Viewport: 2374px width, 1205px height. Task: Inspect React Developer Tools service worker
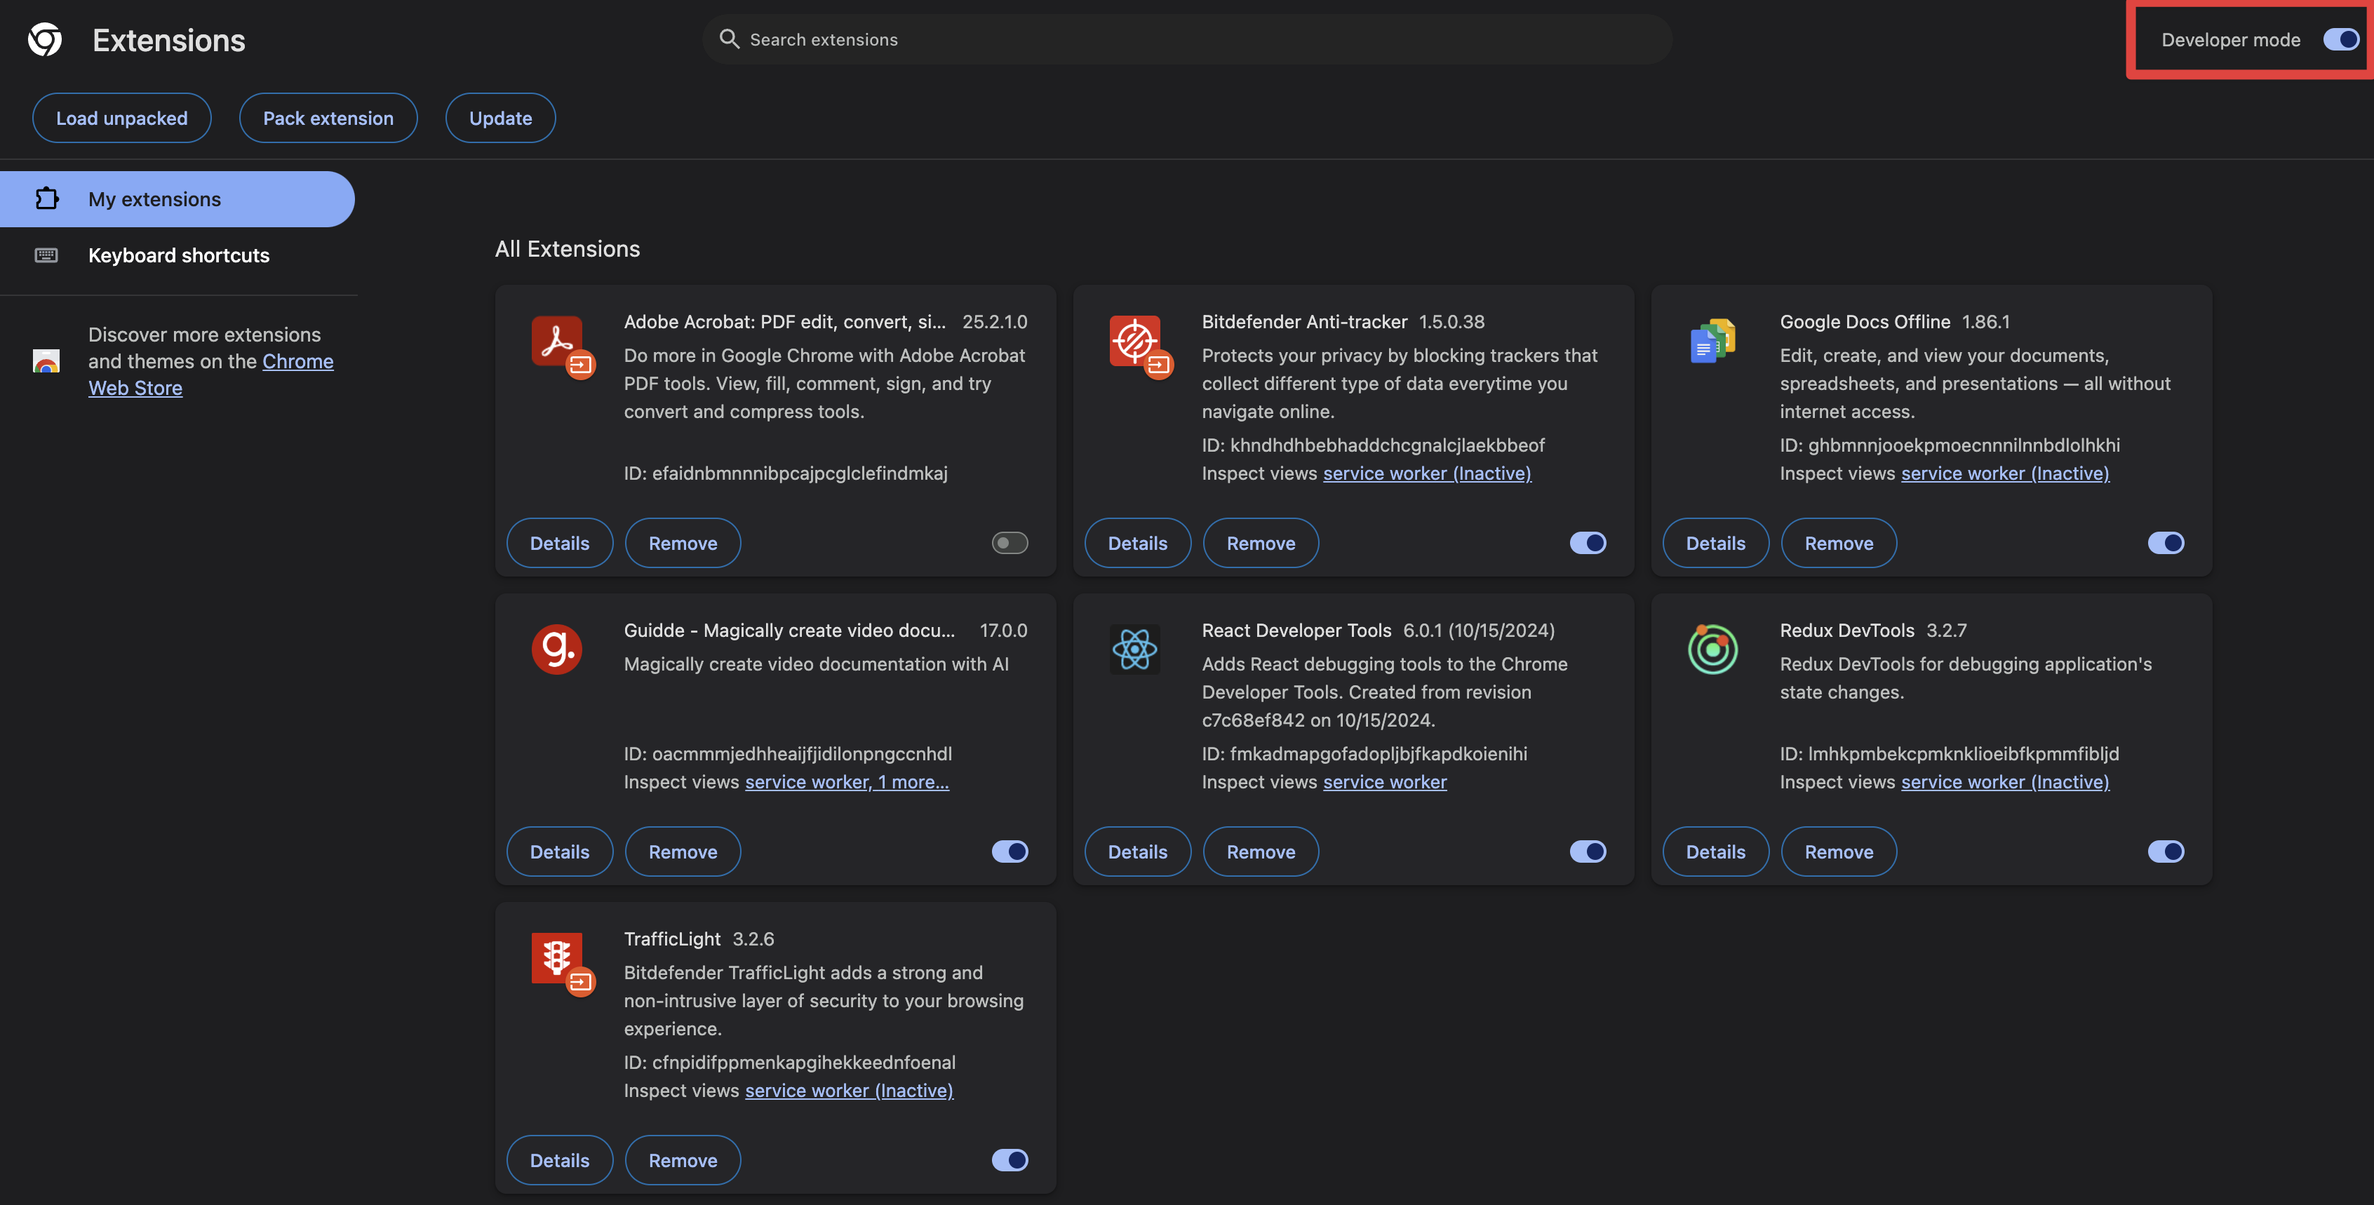coord(1384,781)
